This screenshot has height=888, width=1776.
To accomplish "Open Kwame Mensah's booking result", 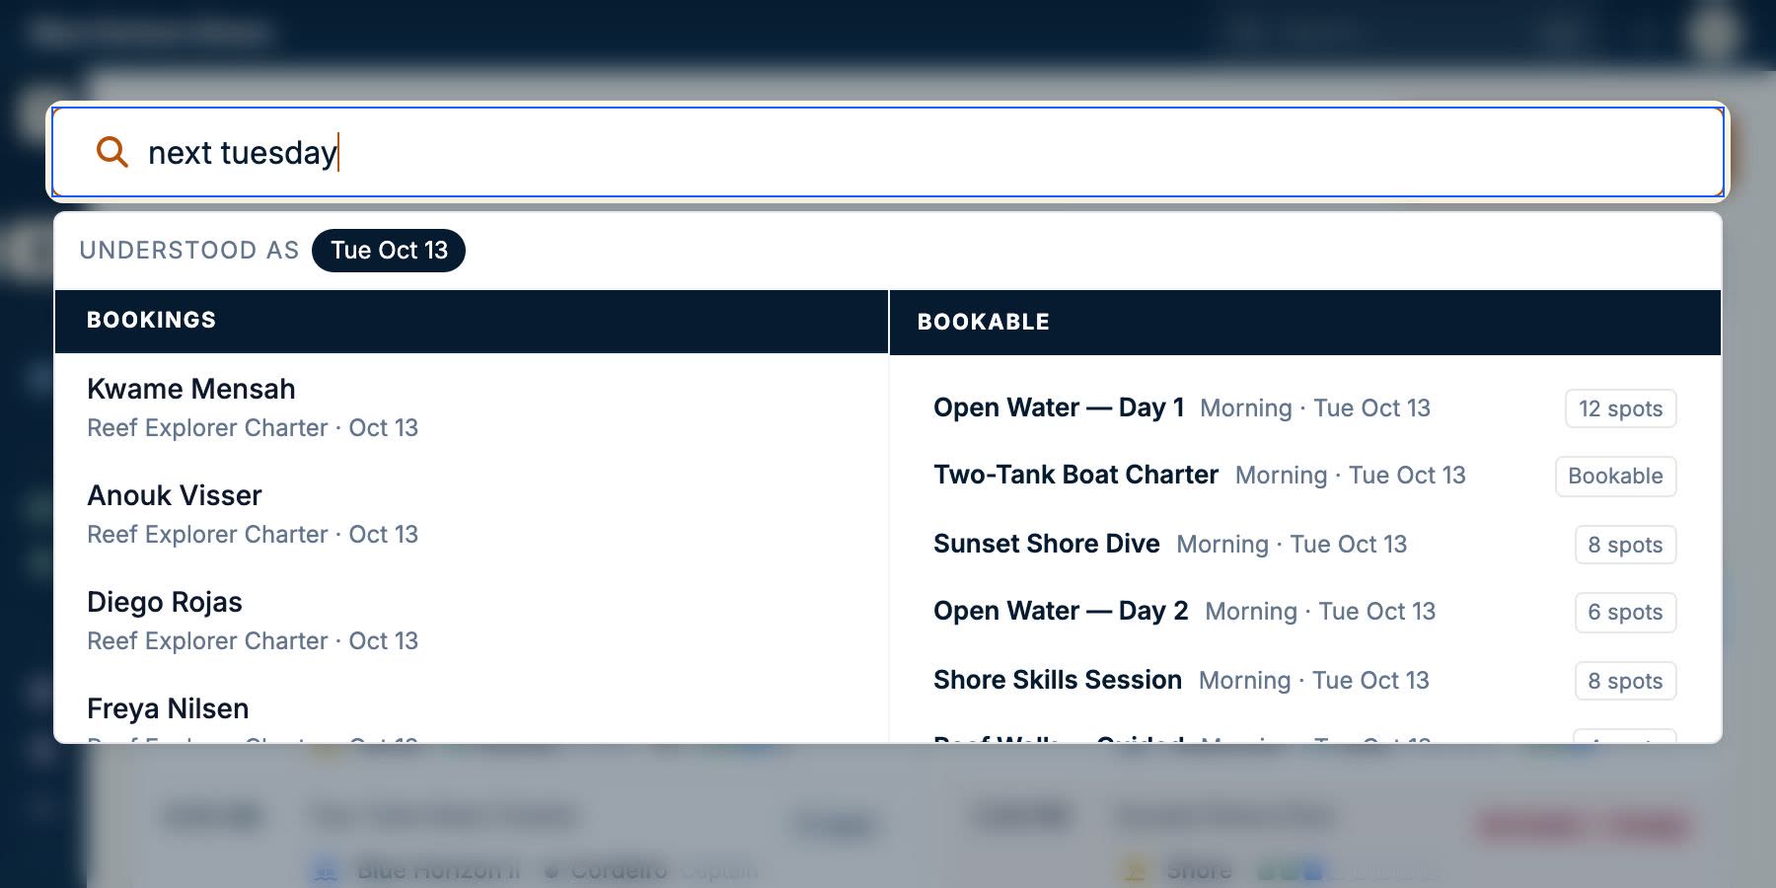I will 472,407.
